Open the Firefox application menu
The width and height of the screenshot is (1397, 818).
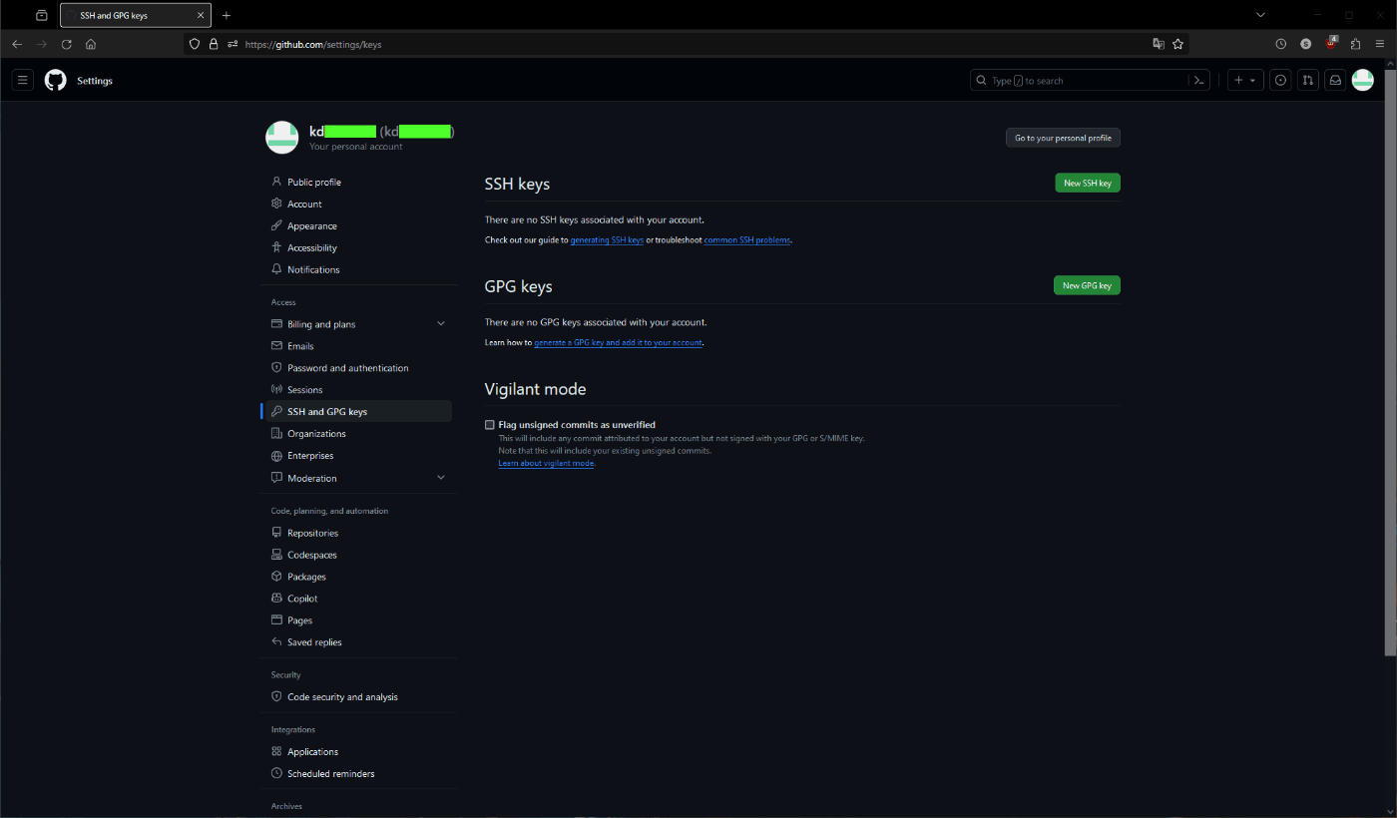click(x=1381, y=44)
